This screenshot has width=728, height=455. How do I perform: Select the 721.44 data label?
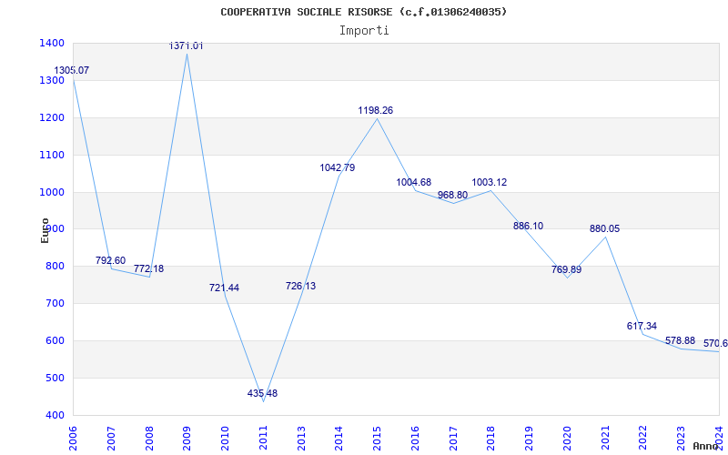pyautogui.click(x=224, y=288)
